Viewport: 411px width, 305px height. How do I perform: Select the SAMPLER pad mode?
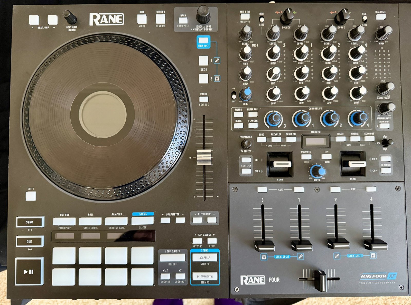coord(116,221)
